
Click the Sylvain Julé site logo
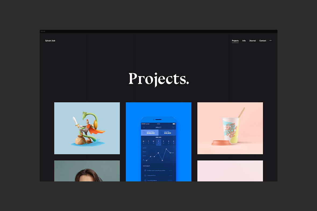[50, 41]
